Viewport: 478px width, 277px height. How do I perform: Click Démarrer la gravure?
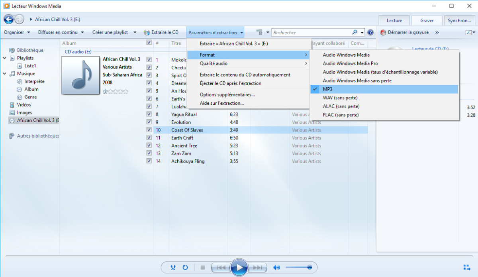point(405,32)
